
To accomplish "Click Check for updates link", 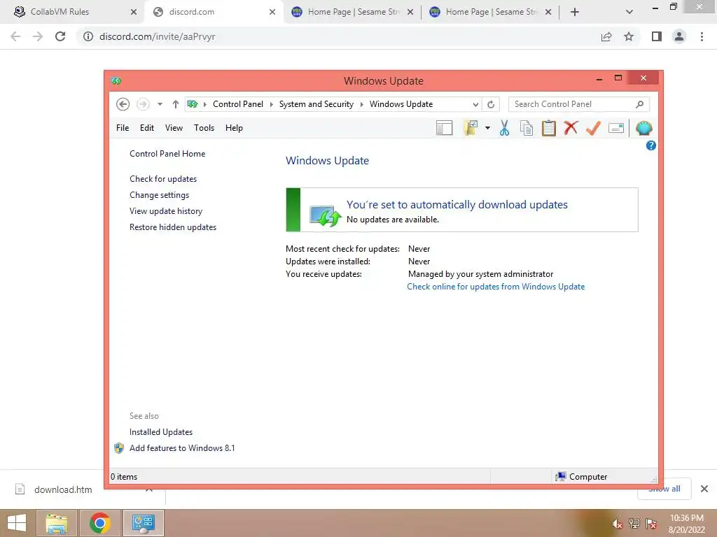I will pos(163,179).
